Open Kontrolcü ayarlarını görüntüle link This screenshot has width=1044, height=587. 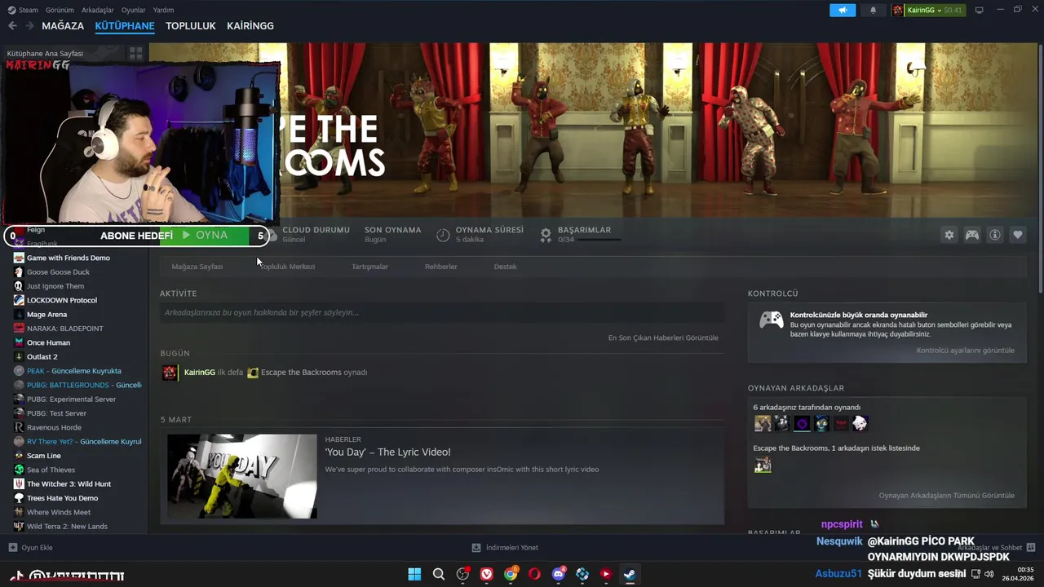(x=966, y=351)
